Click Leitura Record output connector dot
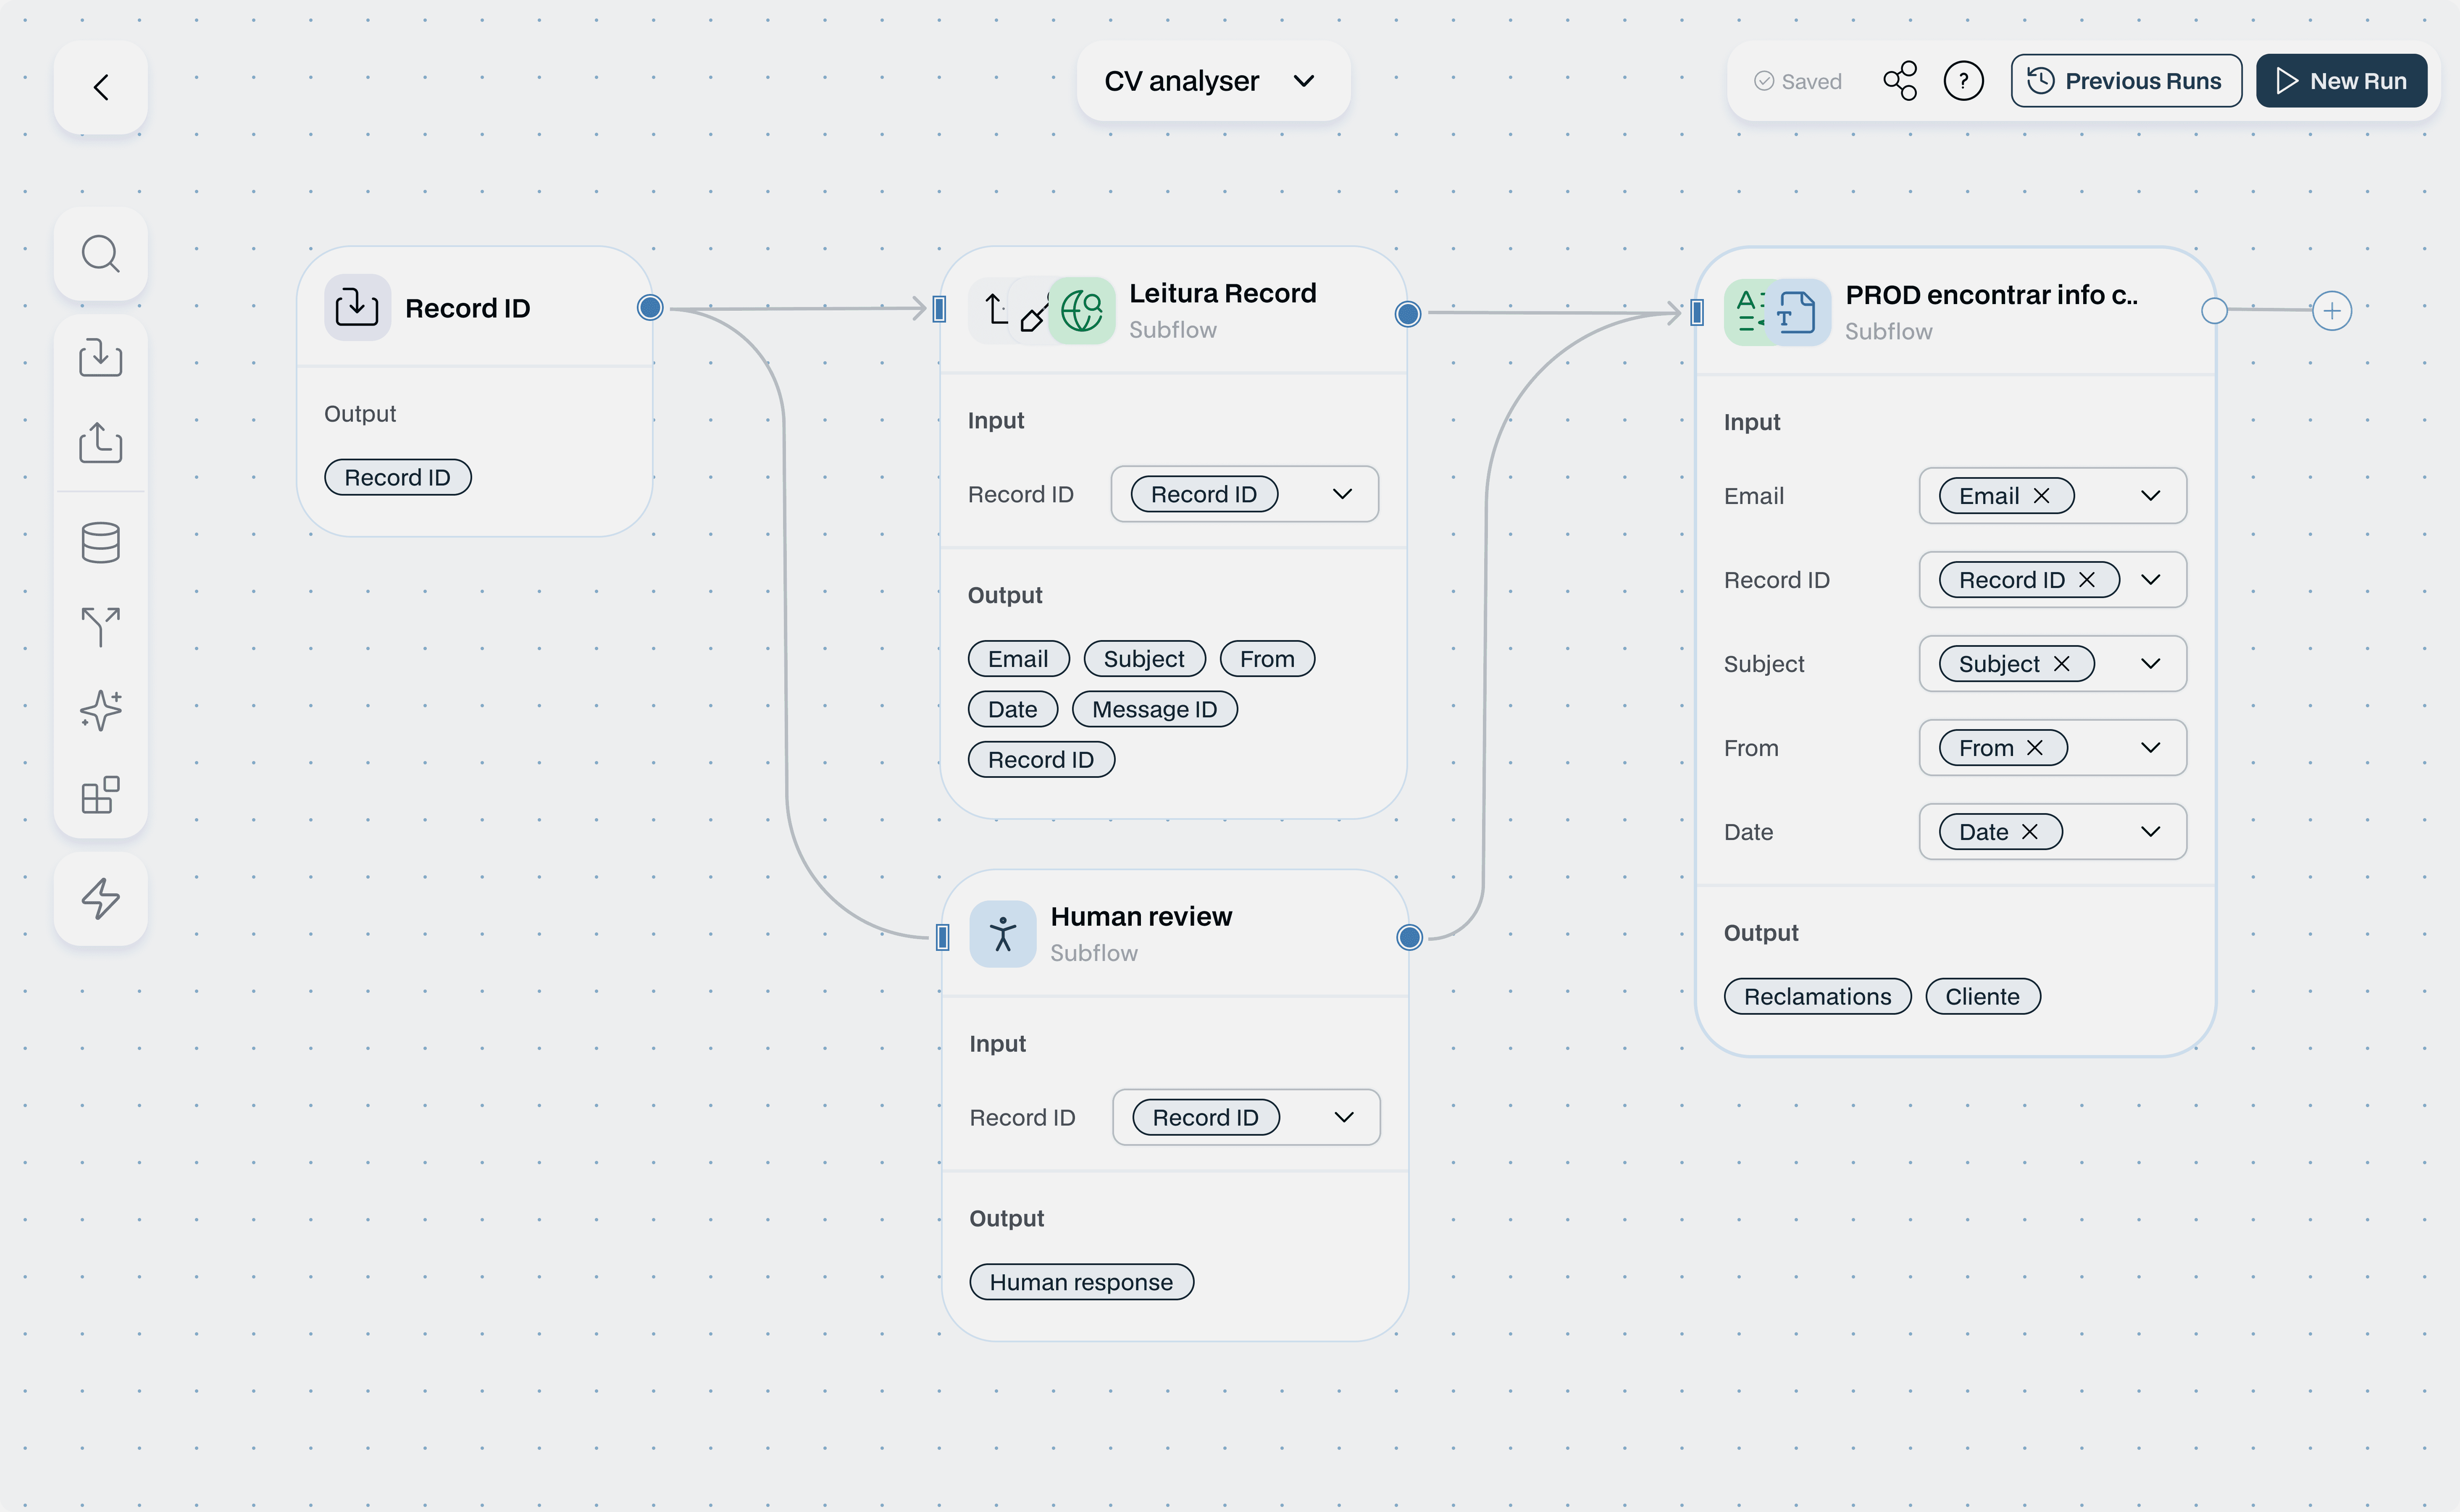2460x1512 pixels. [x=1408, y=314]
